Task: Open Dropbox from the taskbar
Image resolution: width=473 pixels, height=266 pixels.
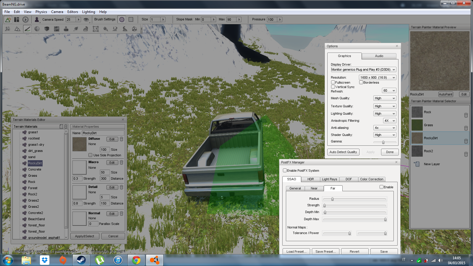Action: click(45, 260)
